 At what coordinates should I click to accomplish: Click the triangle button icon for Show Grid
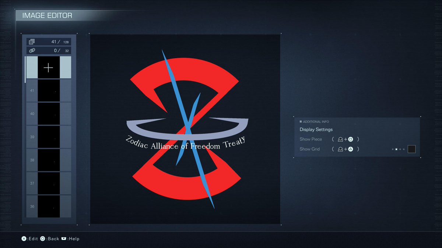tap(351, 149)
